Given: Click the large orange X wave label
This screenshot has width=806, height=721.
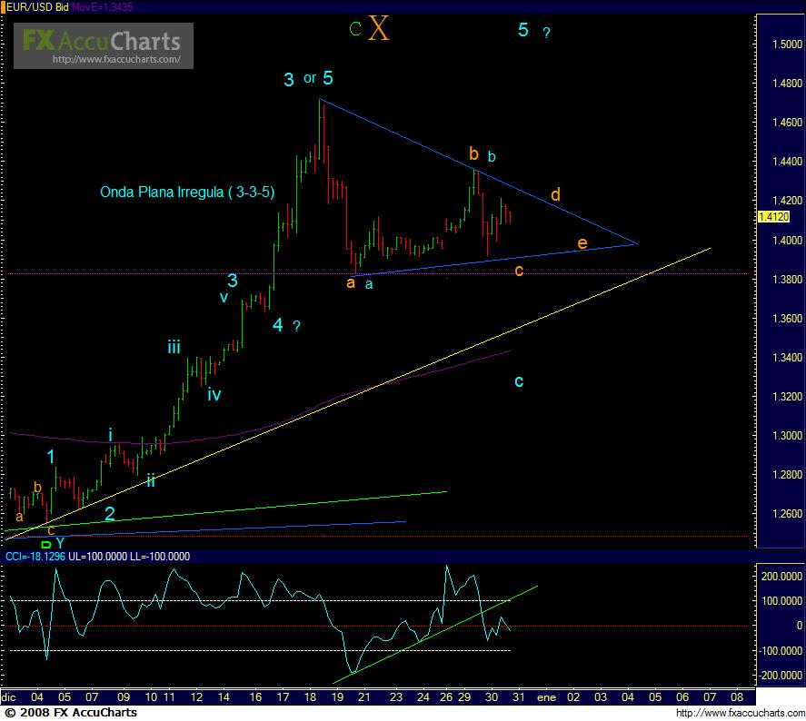Looking at the screenshot, I should pyautogui.click(x=379, y=30).
